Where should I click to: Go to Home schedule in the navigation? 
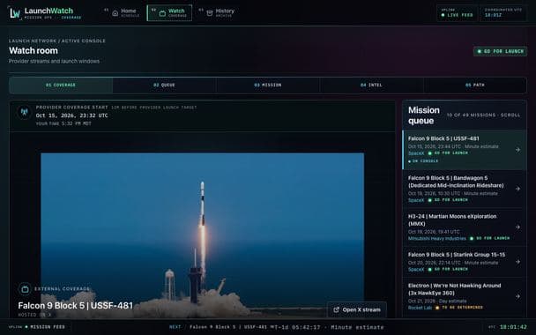[122, 13]
